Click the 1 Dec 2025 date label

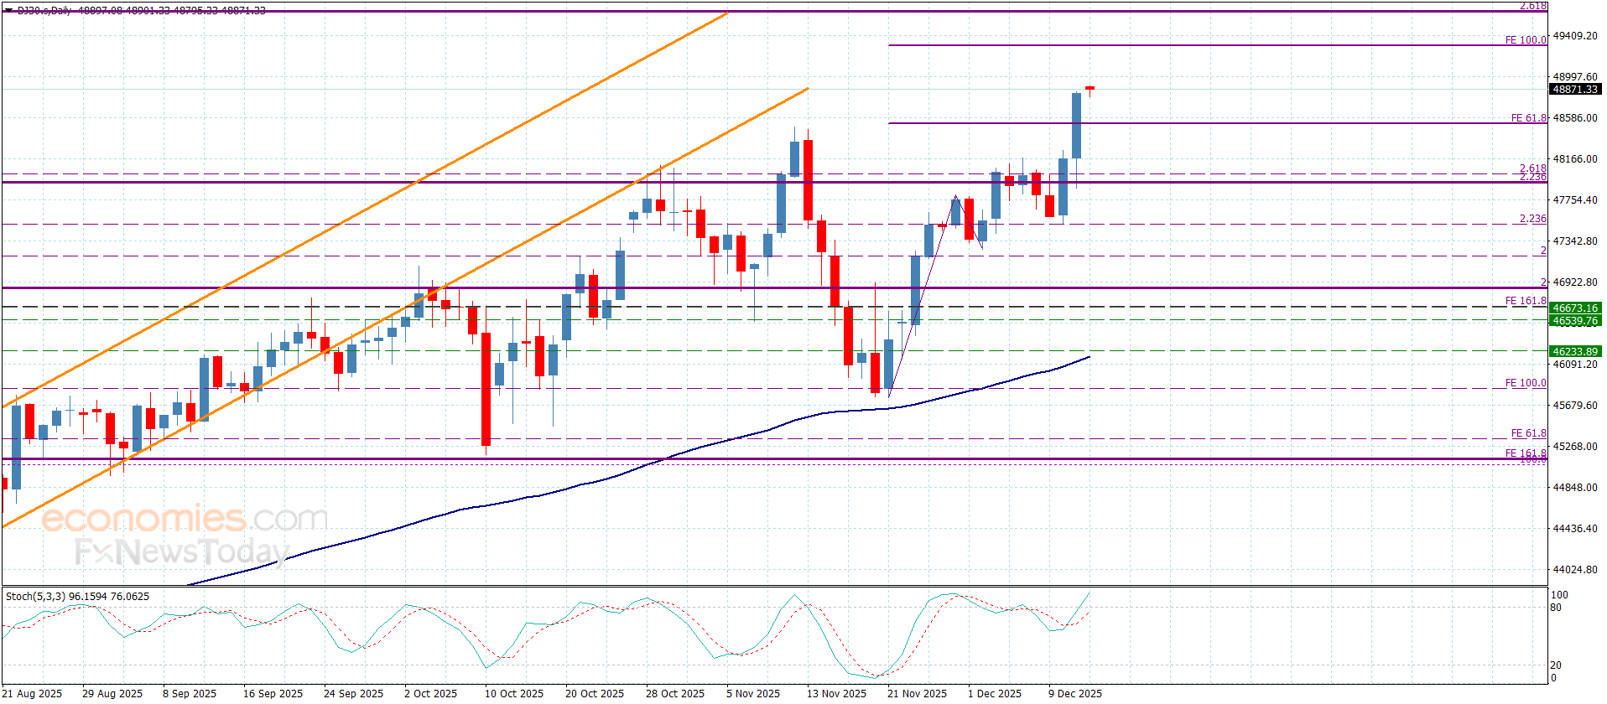pyautogui.click(x=995, y=693)
